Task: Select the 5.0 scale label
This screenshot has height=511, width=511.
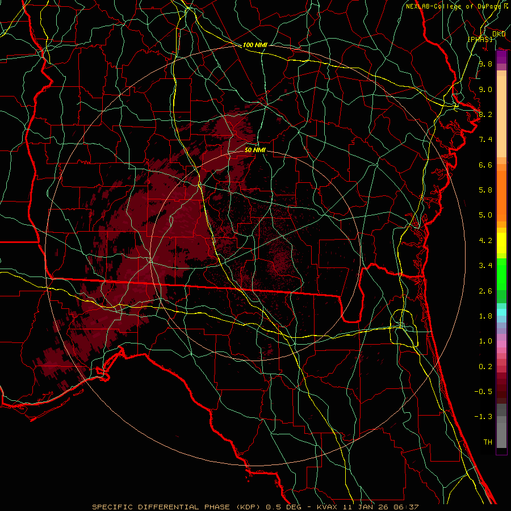Action: (485, 215)
